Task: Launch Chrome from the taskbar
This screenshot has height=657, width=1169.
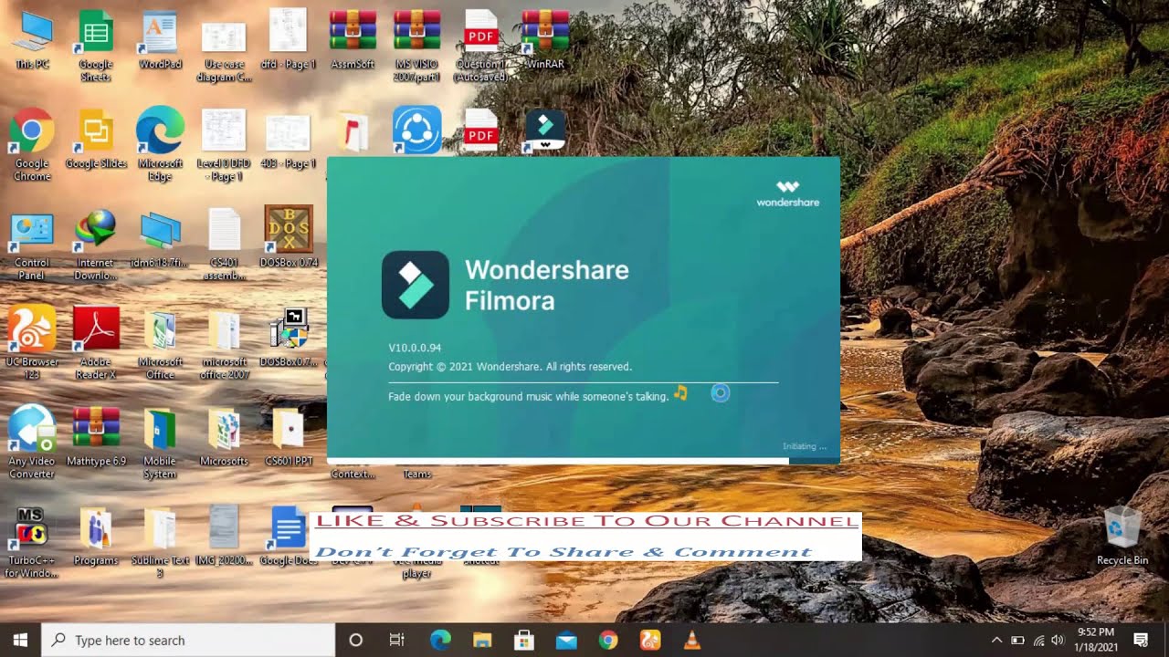Action: pos(608,640)
